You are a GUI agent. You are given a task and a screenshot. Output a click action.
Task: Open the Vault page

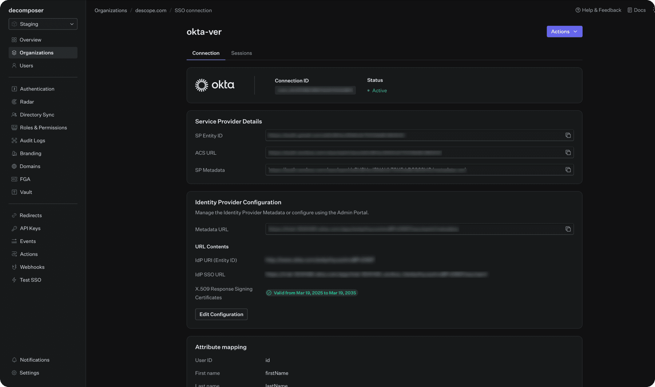(x=25, y=192)
